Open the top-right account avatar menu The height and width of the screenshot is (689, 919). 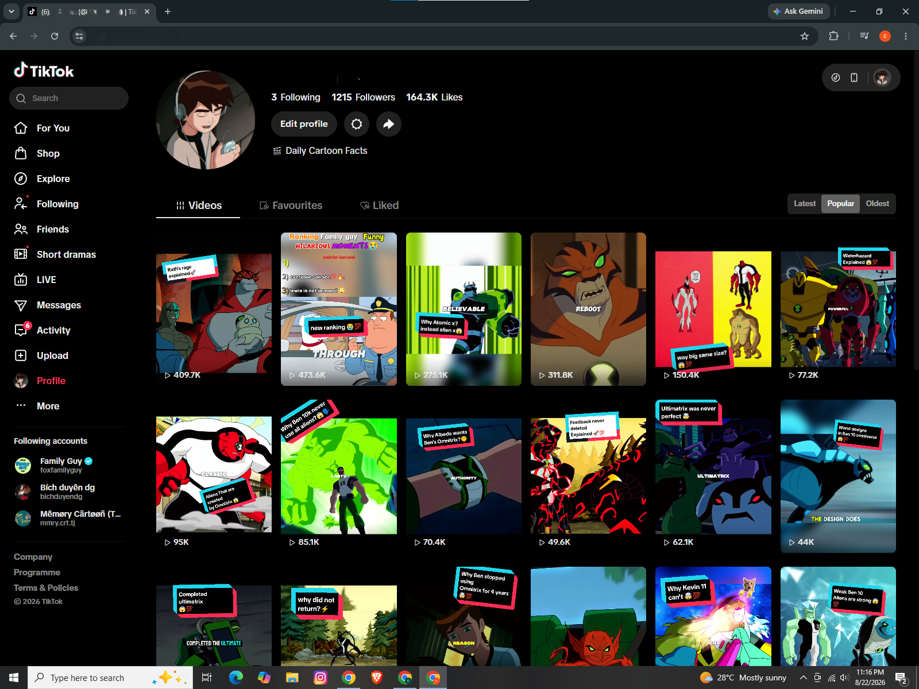[x=882, y=78]
